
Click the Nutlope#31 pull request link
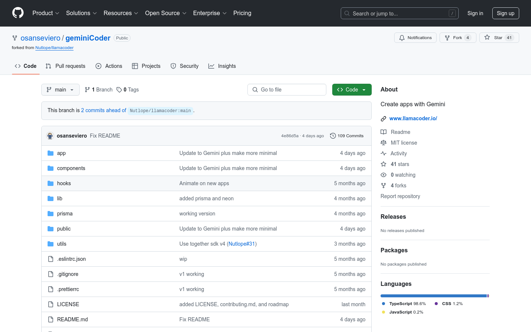pyautogui.click(x=242, y=244)
